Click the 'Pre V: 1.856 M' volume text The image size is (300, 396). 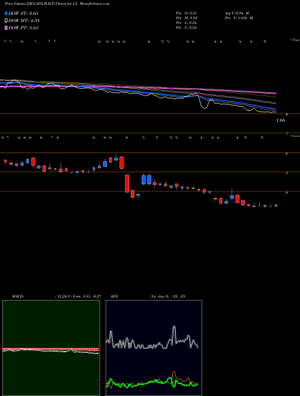(238, 18)
